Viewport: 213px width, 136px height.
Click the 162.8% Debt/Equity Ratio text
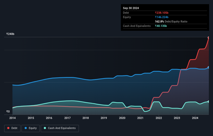point(171,21)
